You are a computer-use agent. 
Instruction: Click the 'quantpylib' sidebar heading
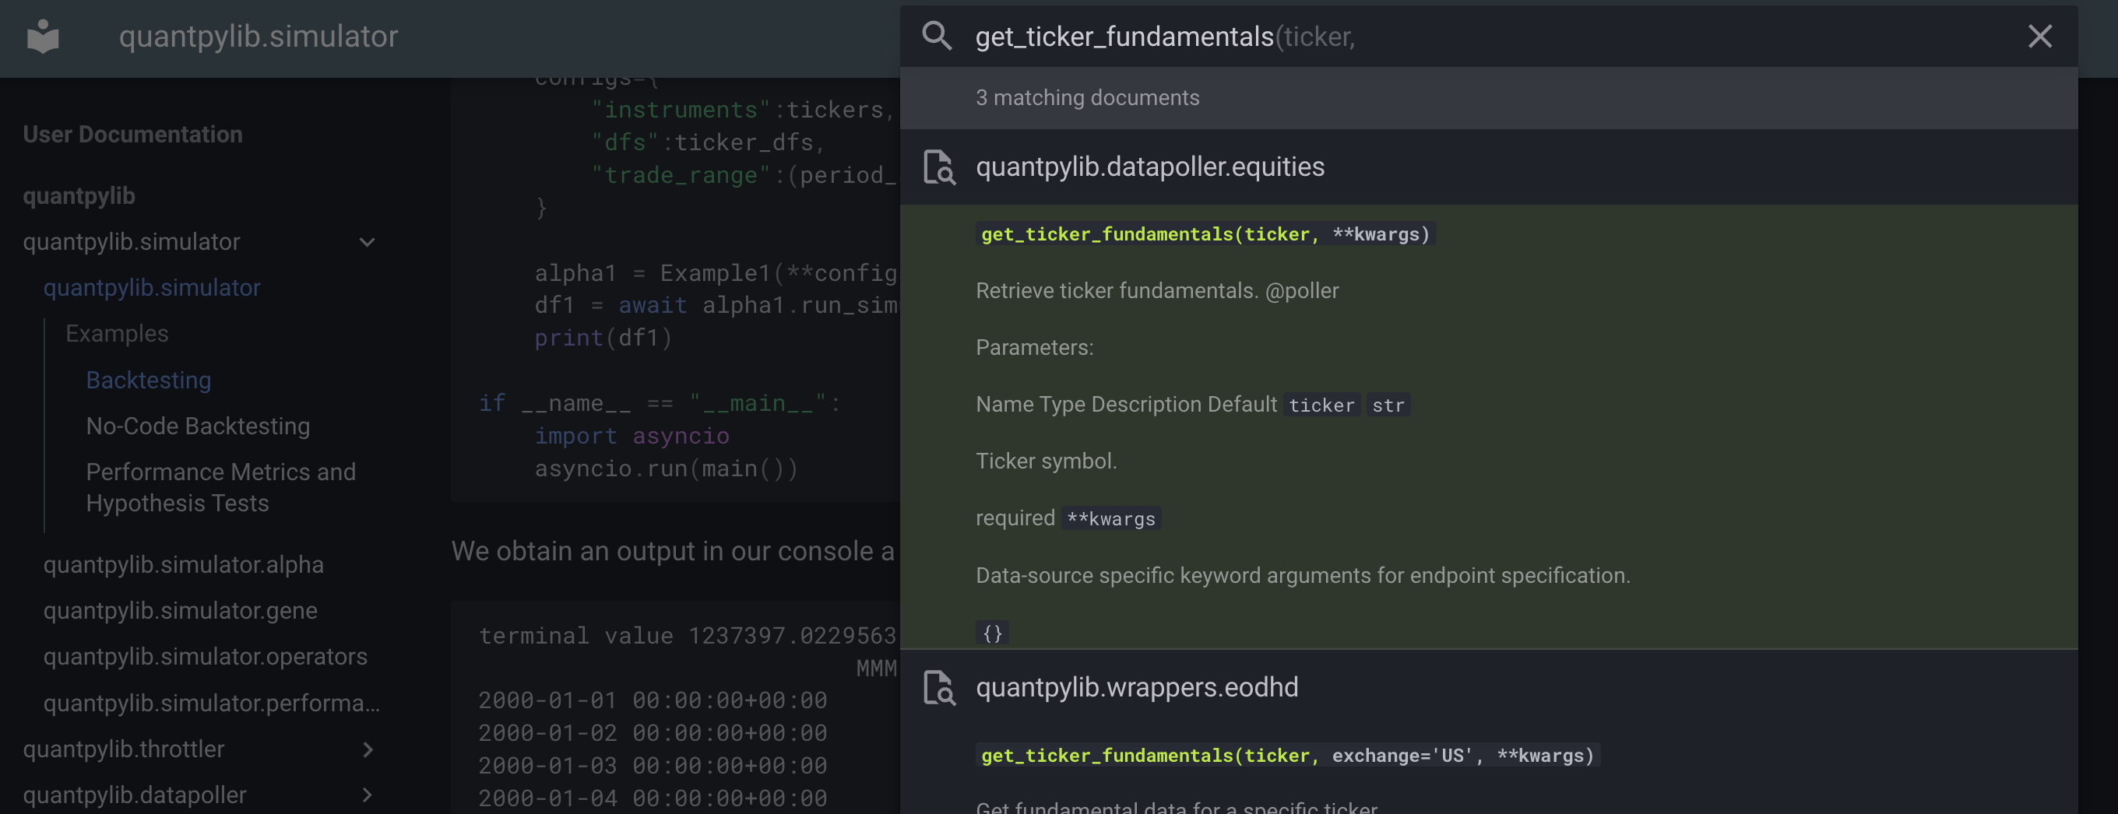tap(79, 196)
